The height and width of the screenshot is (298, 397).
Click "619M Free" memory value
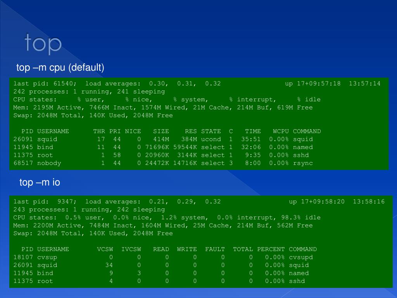click(295, 108)
